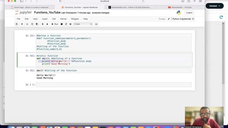The width and height of the screenshot is (228, 128).
Task: Open the Kernel menu
Action: (63, 19)
